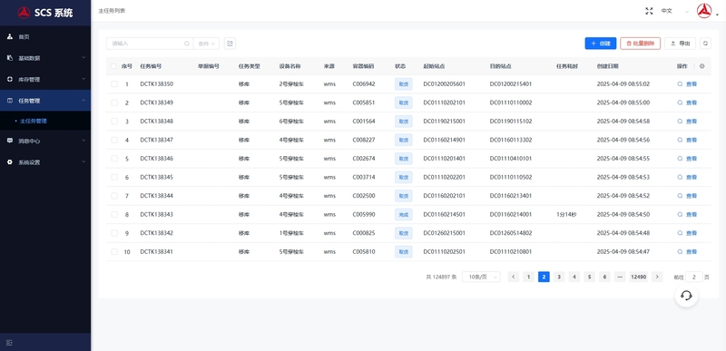Click the red 批量删除 button

point(641,44)
